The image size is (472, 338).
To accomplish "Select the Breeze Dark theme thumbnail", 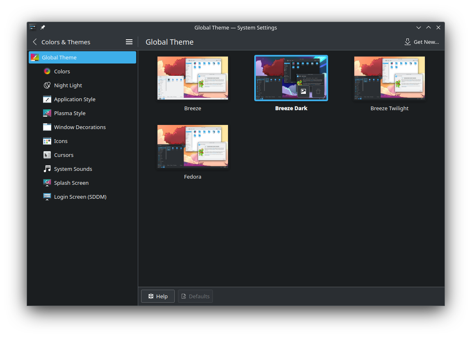I will [x=291, y=78].
